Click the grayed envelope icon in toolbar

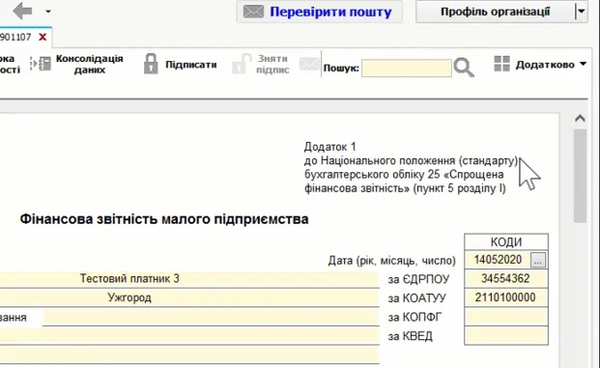coord(309,65)
